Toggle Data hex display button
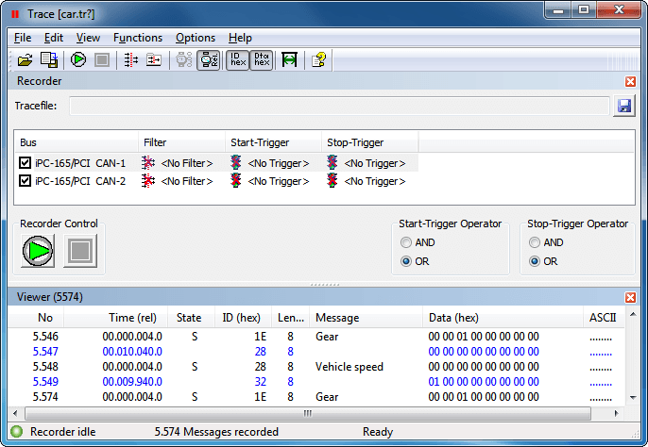 point(261,60)
